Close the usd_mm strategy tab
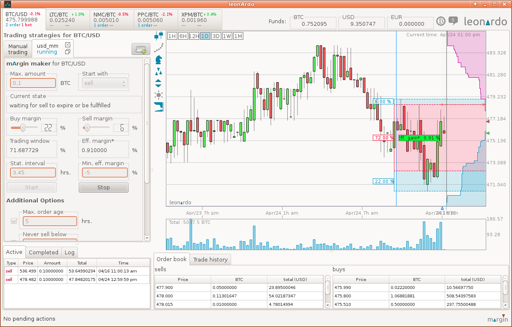Viewport: 512px width, 327px height. [68, 45]
